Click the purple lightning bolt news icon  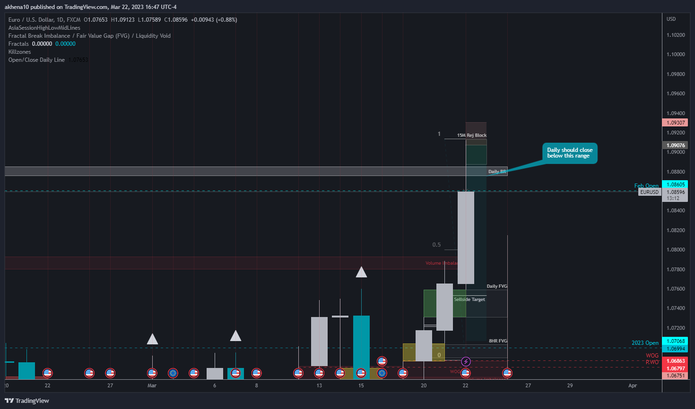466,362
